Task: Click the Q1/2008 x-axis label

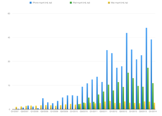Action: point(34,111)
